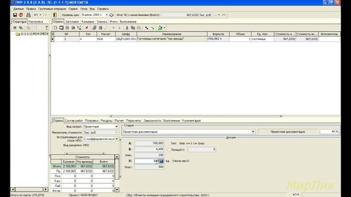
Task: Click the scissors Cut icon
Action: pyautogui.click(x=127, y=28)
